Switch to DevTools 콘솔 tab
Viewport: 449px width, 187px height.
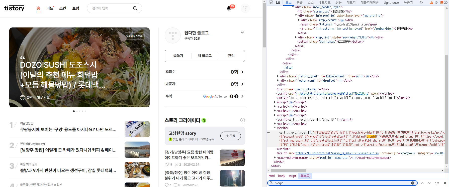click(x=300, y=2)
